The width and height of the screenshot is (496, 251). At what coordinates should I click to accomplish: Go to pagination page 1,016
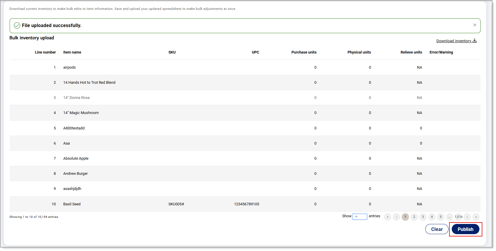click(x=459, y=217)
